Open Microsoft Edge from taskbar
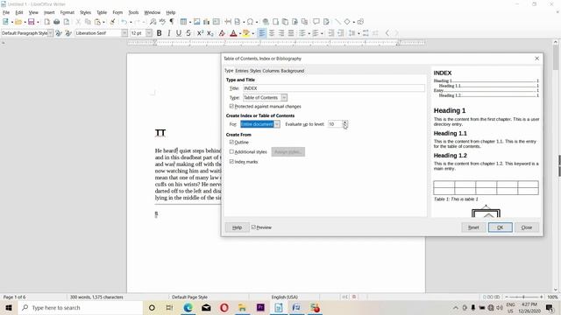Screen dimensions: 561x315 pyautogui.click(x=188, y=307)
